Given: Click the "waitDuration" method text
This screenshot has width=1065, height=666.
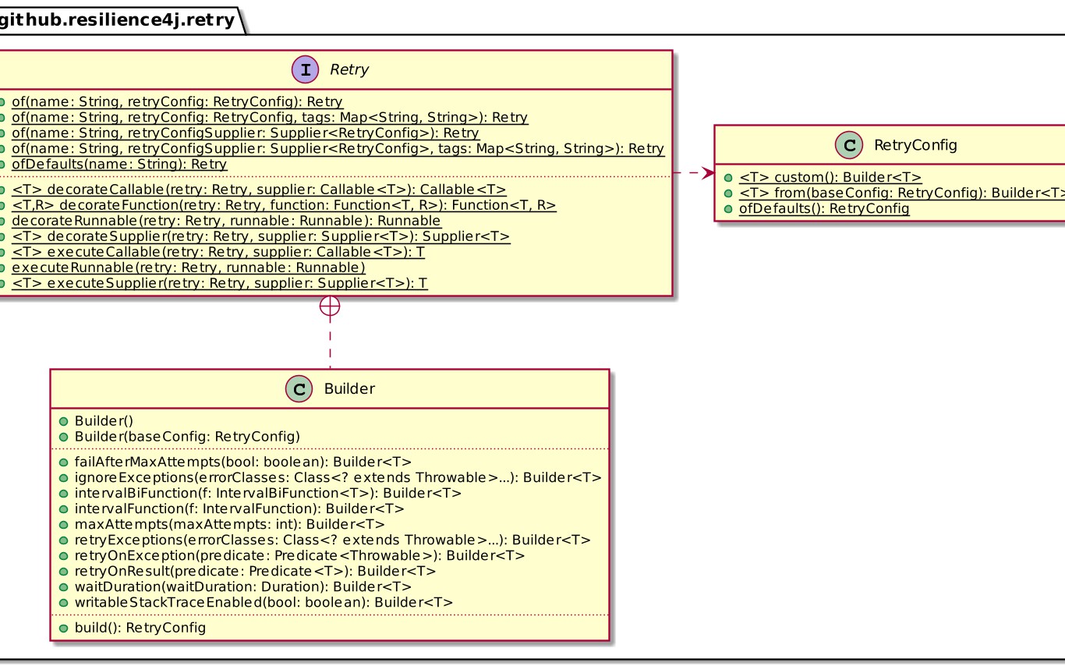Looking at the screenshot, I should click(242, 587).
